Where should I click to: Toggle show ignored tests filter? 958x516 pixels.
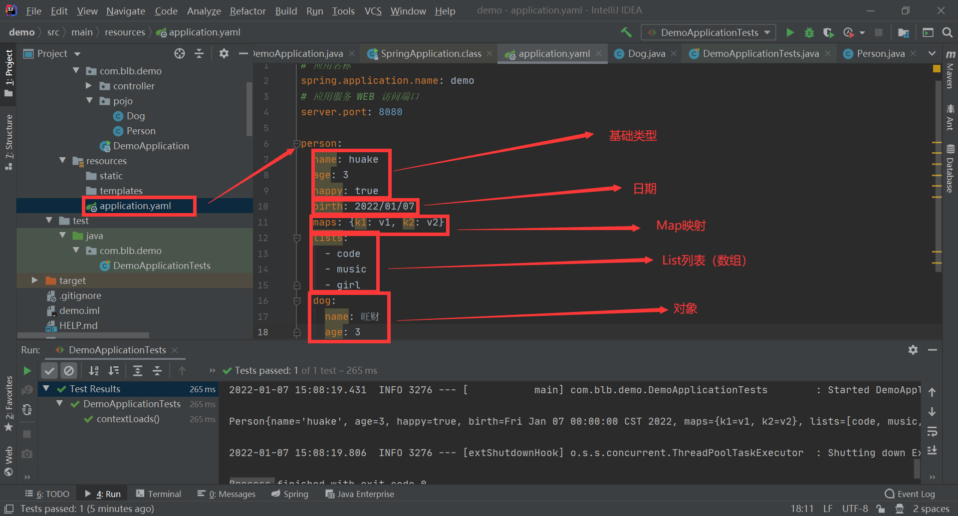(x=69, y=371)
